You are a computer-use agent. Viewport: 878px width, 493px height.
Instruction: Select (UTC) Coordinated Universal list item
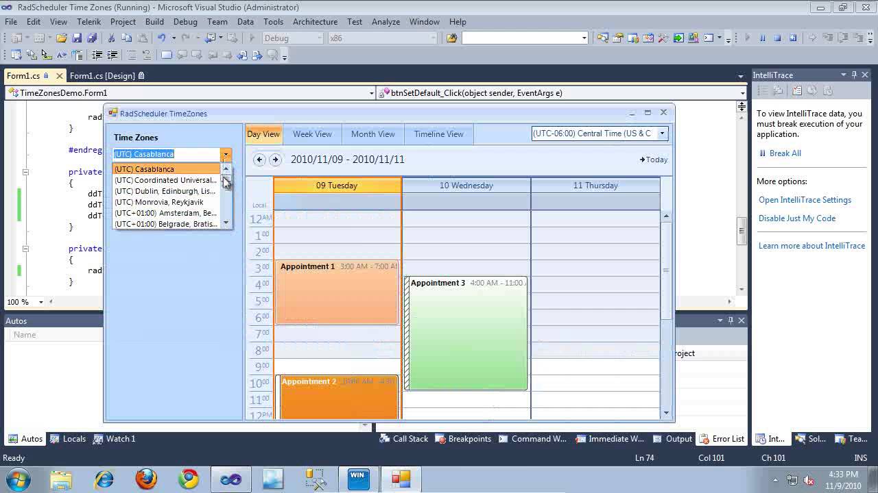click(x=165, y=180)
